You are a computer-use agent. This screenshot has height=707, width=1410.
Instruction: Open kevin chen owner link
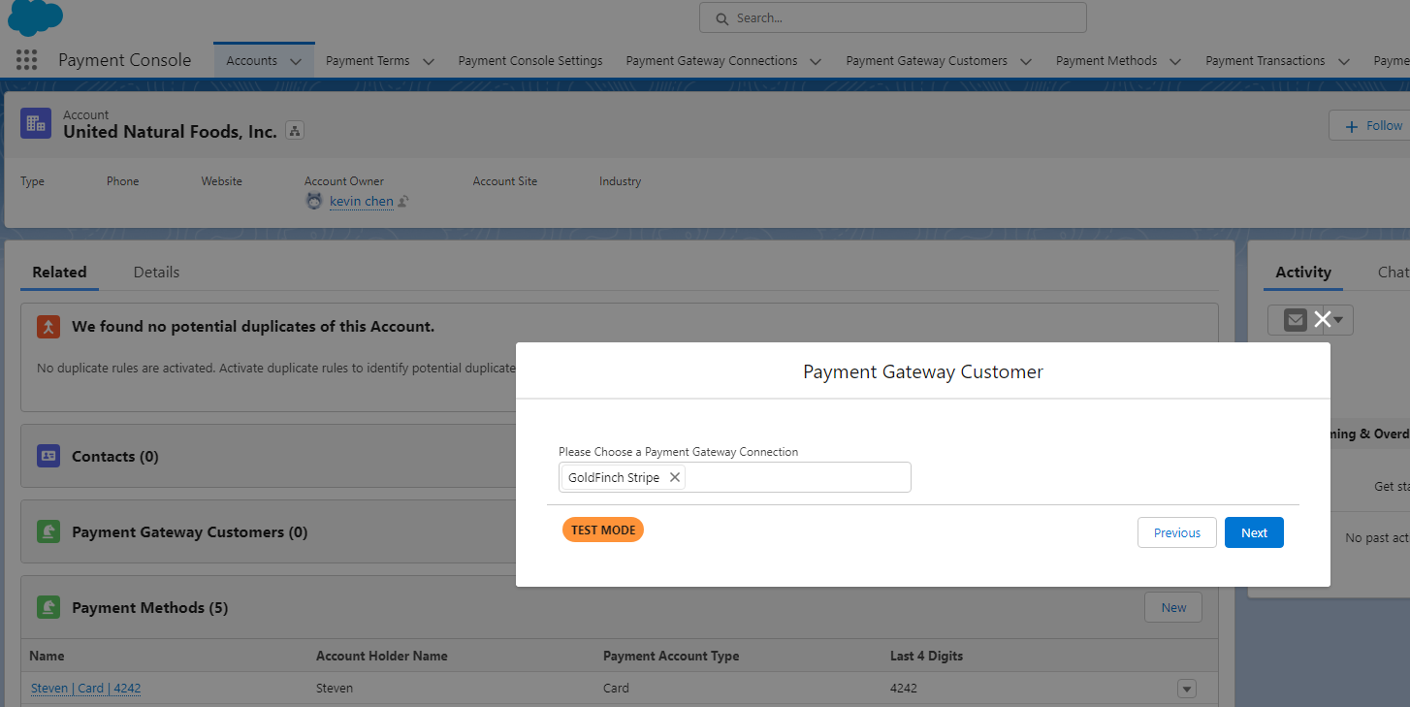(362, 202)
